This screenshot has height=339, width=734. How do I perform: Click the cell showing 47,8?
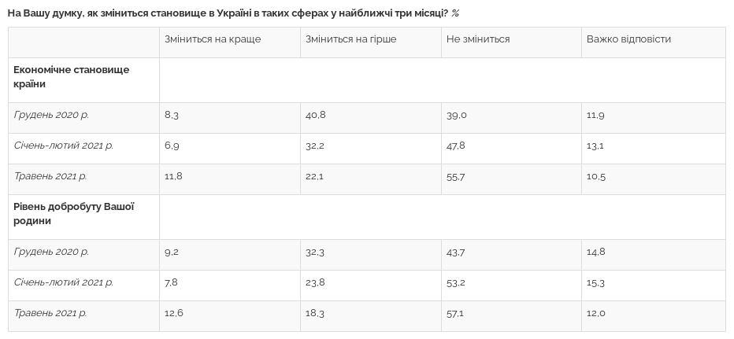456,146
